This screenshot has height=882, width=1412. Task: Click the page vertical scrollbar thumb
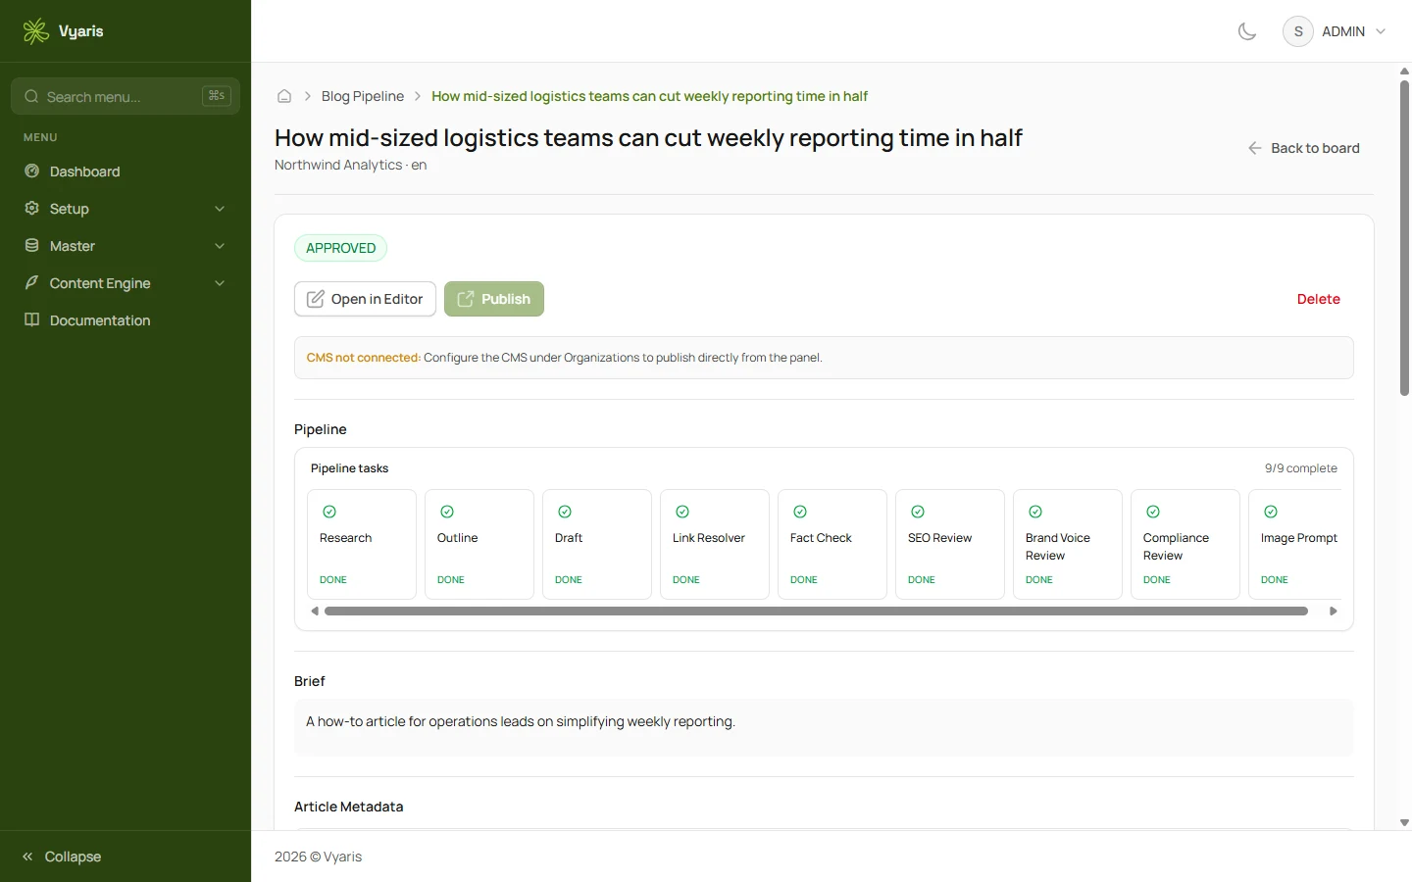click(1405, 238)
